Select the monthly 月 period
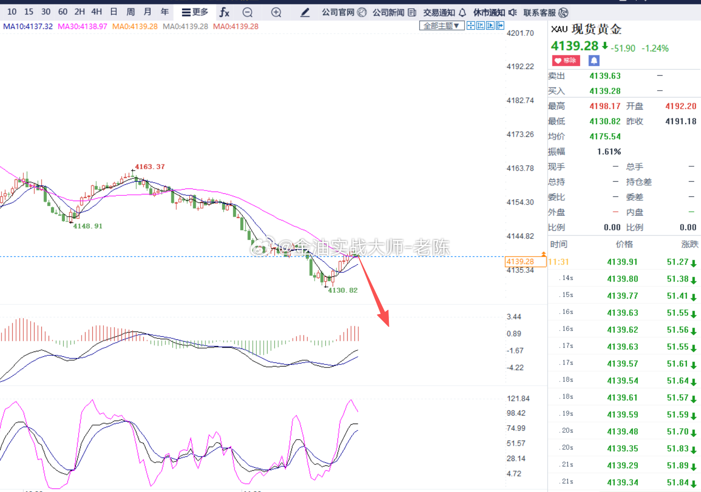 click(148, 12)
